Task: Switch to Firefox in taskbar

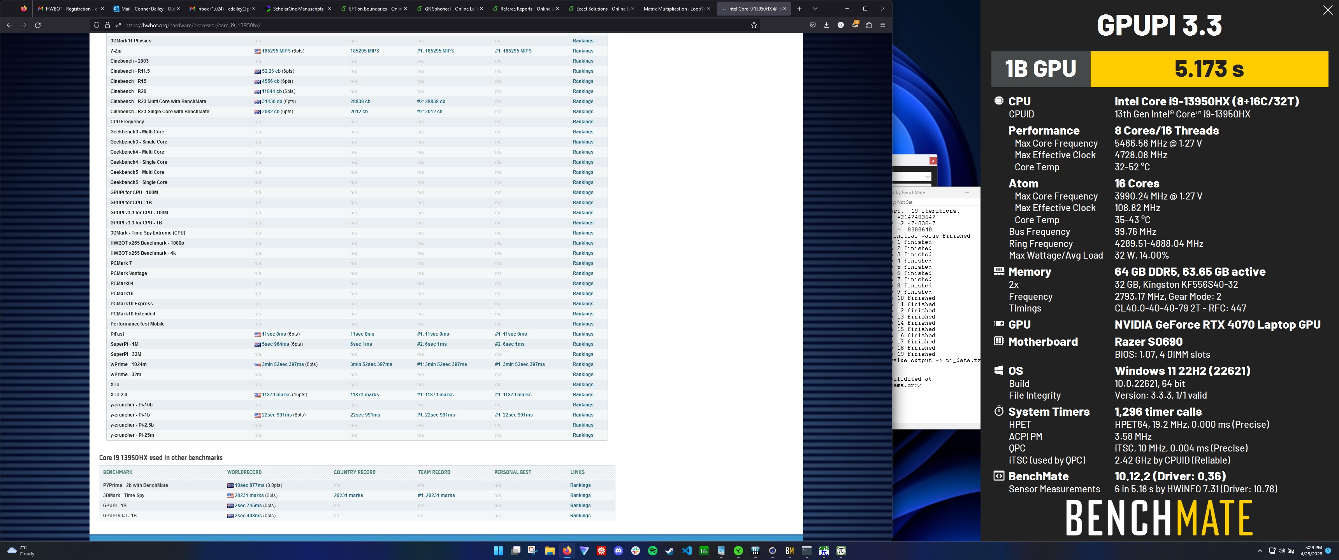Action: coord(567,551)
